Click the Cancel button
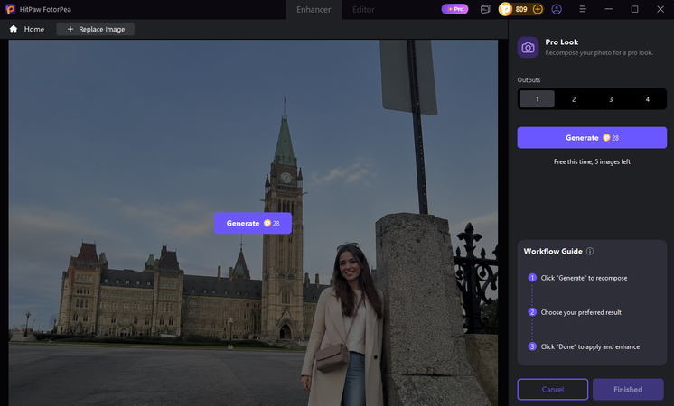Screen dimensions: 674x406 click(552, 389)
